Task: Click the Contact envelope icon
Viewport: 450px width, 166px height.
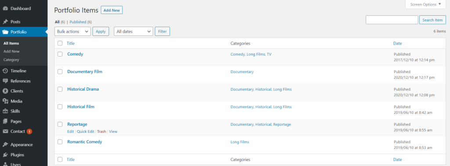Action: click(x=5, y=131)
